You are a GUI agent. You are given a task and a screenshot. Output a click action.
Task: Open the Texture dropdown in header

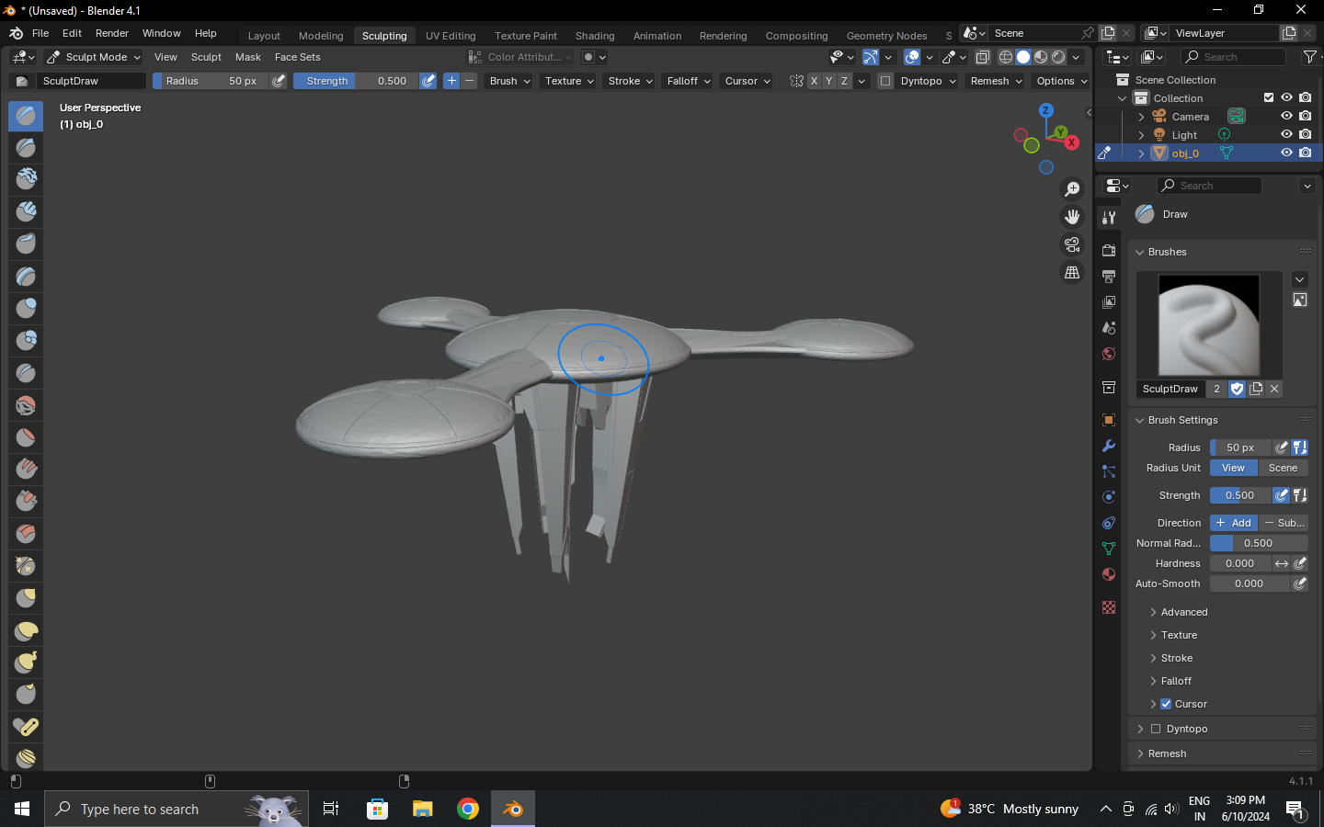point(569,81)
